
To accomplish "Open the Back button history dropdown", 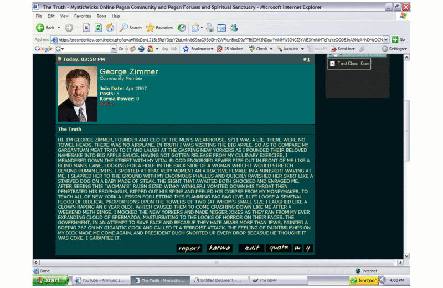I will [59, 28].
